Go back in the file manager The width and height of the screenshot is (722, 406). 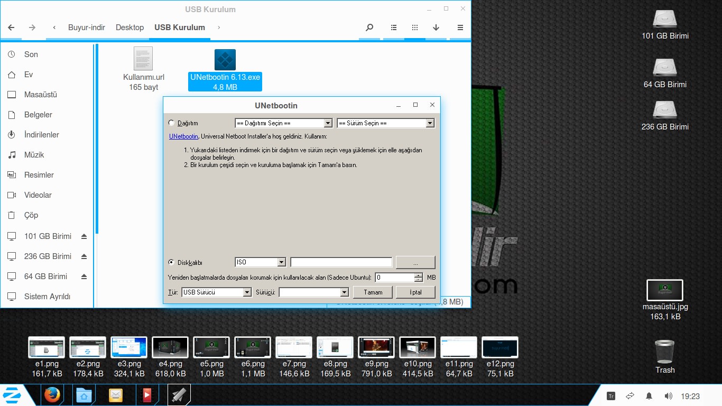11,27
